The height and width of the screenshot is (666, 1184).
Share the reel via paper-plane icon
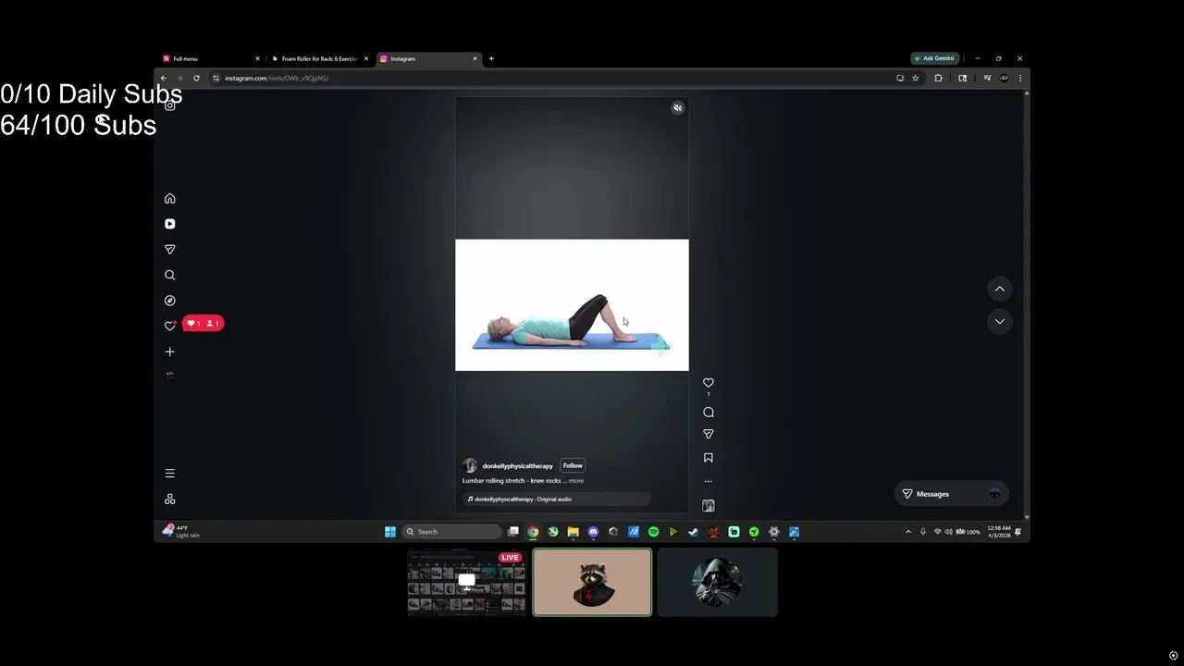coord(709,434)
